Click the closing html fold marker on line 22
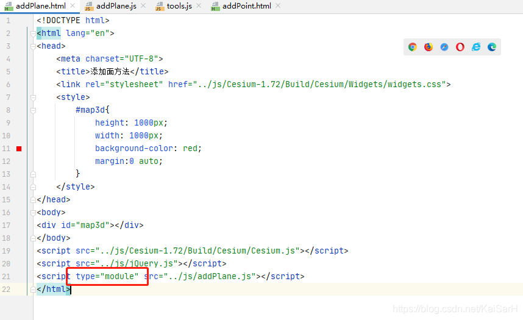The height and width of the screenshot is (320, 523). [33, 290]
